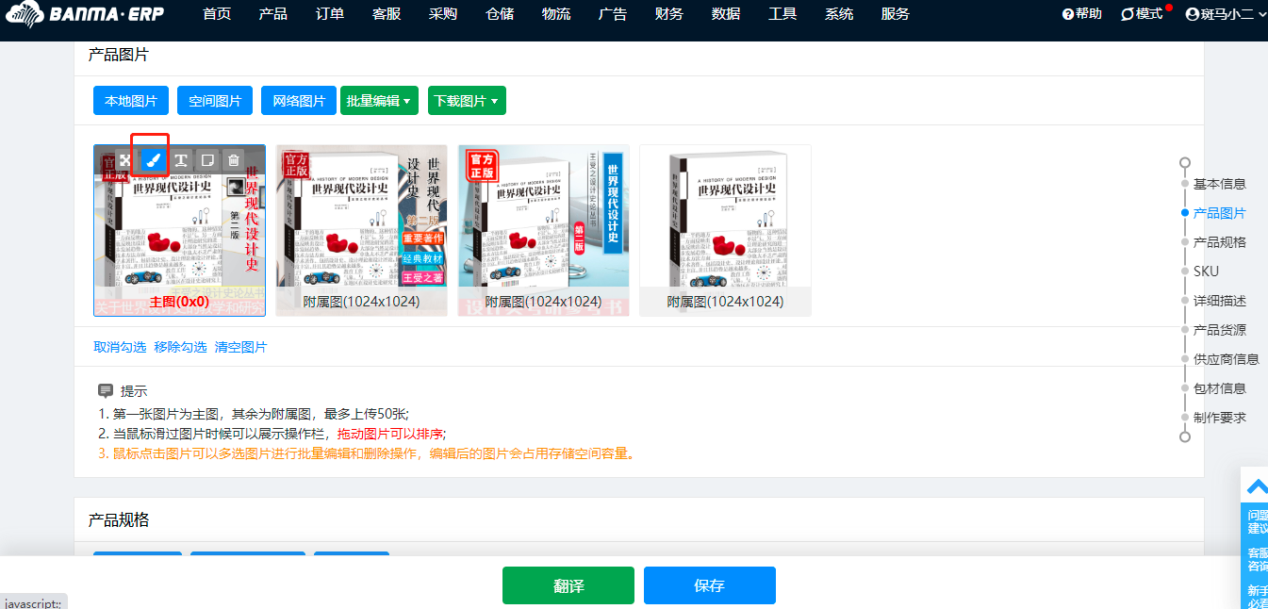Open the 采购 menu
The width and height of the screenshot is (1268, 609).
[443, 14]
